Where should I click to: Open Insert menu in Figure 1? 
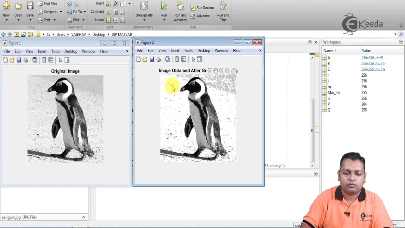point(42,51)
